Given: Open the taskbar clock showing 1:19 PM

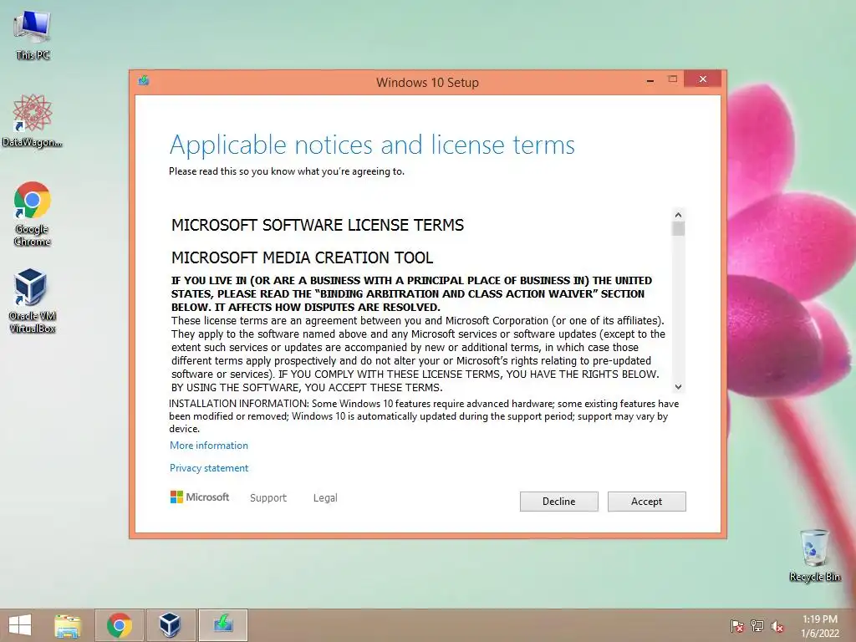Looking at the screenshot, I should [x=819, y=626].
